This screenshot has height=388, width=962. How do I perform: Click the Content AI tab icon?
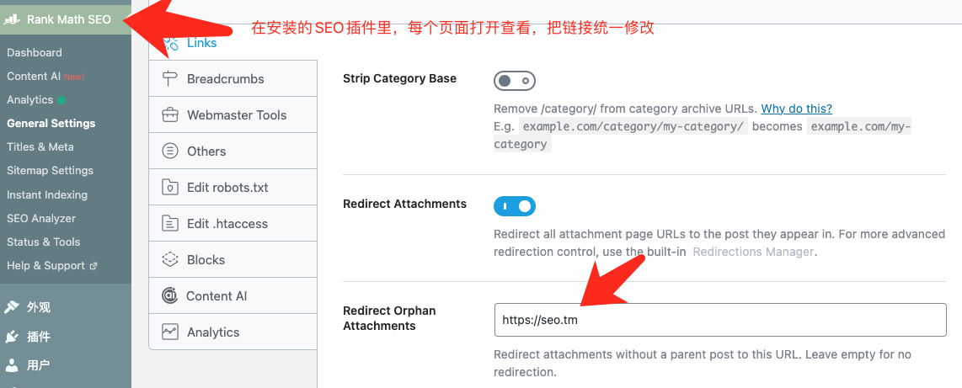(x=170, y=296)
